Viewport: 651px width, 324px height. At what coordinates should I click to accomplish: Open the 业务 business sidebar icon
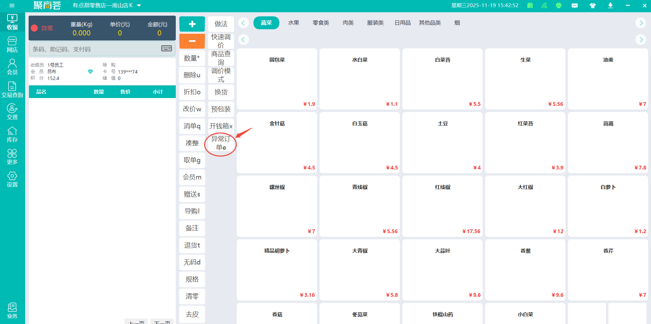[x=12, y=311]
